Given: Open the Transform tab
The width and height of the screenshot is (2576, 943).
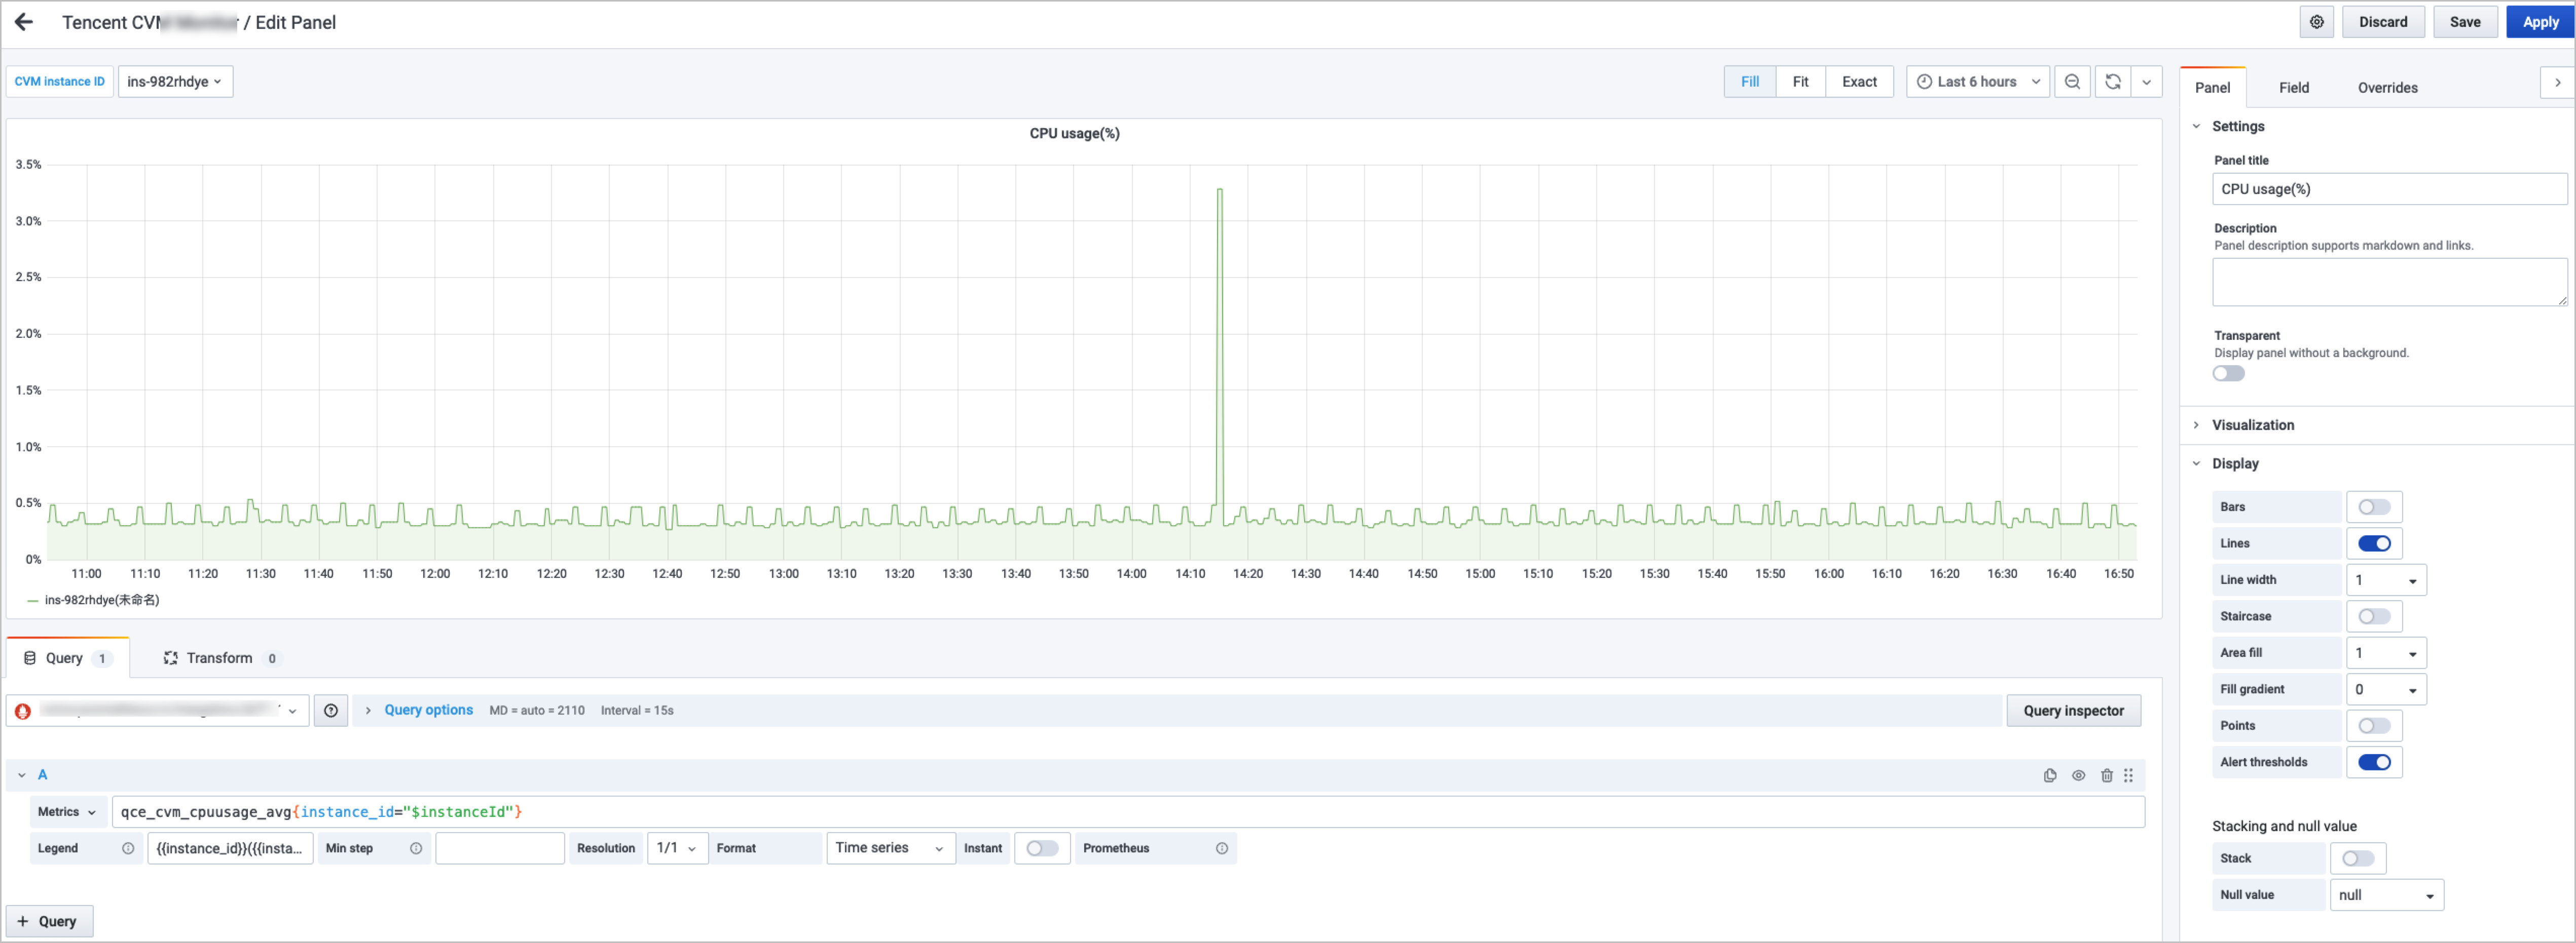Looking at the screenshot, I should pyautogui.click(x=221, y=657).
